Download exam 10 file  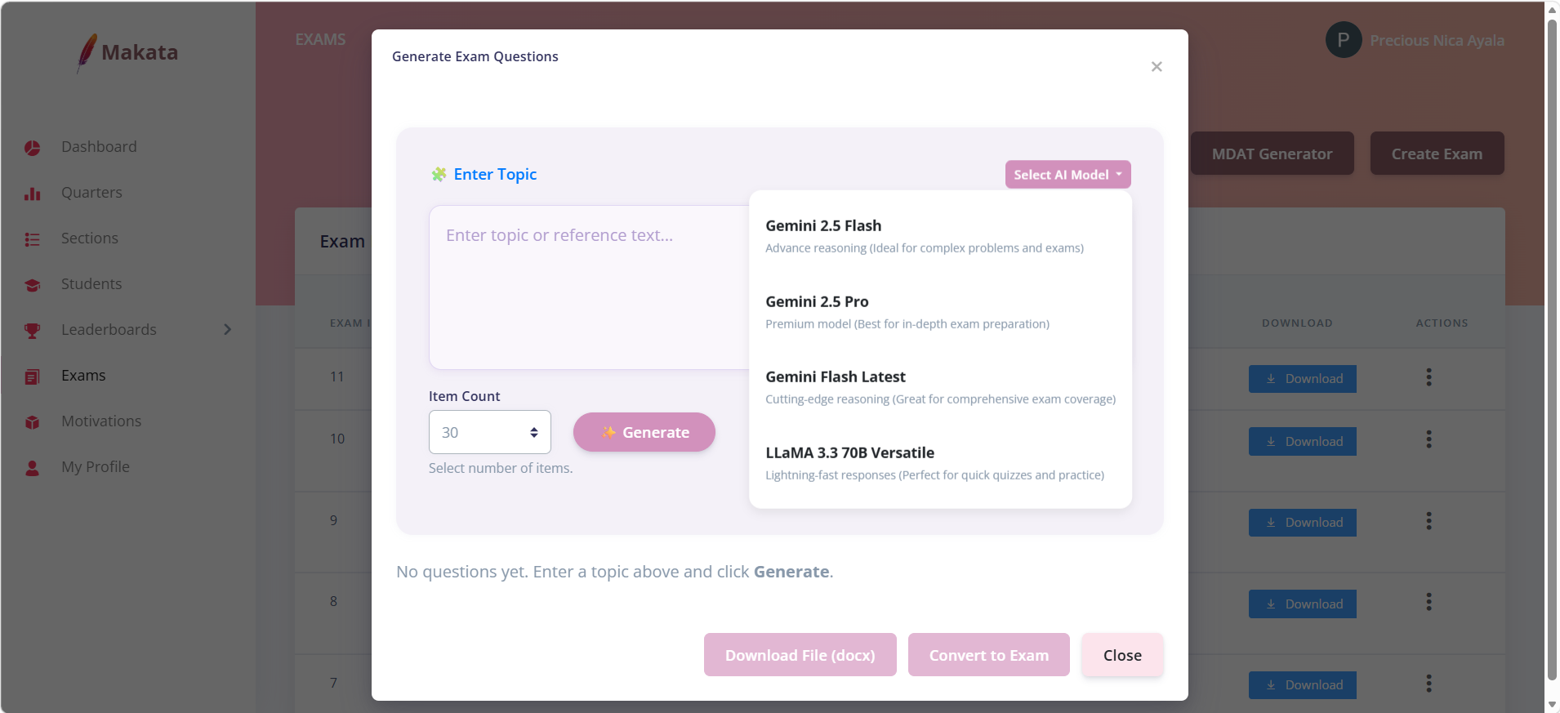pyautogui.click(x=1303, y=442)
